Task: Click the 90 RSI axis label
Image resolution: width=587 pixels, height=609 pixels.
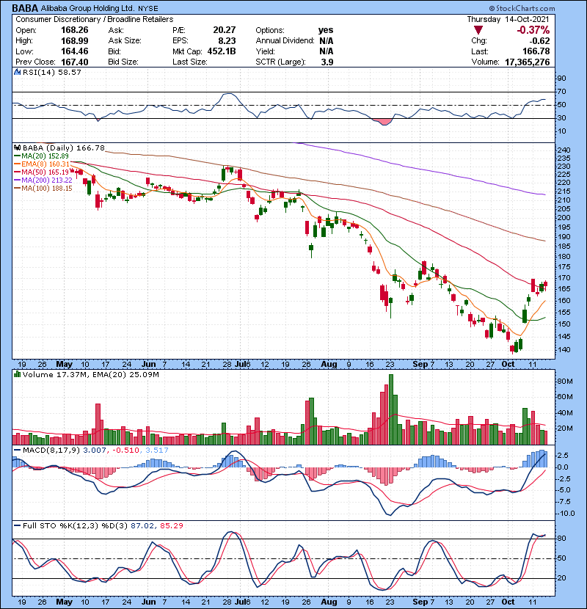Action: tap(562, 79)
